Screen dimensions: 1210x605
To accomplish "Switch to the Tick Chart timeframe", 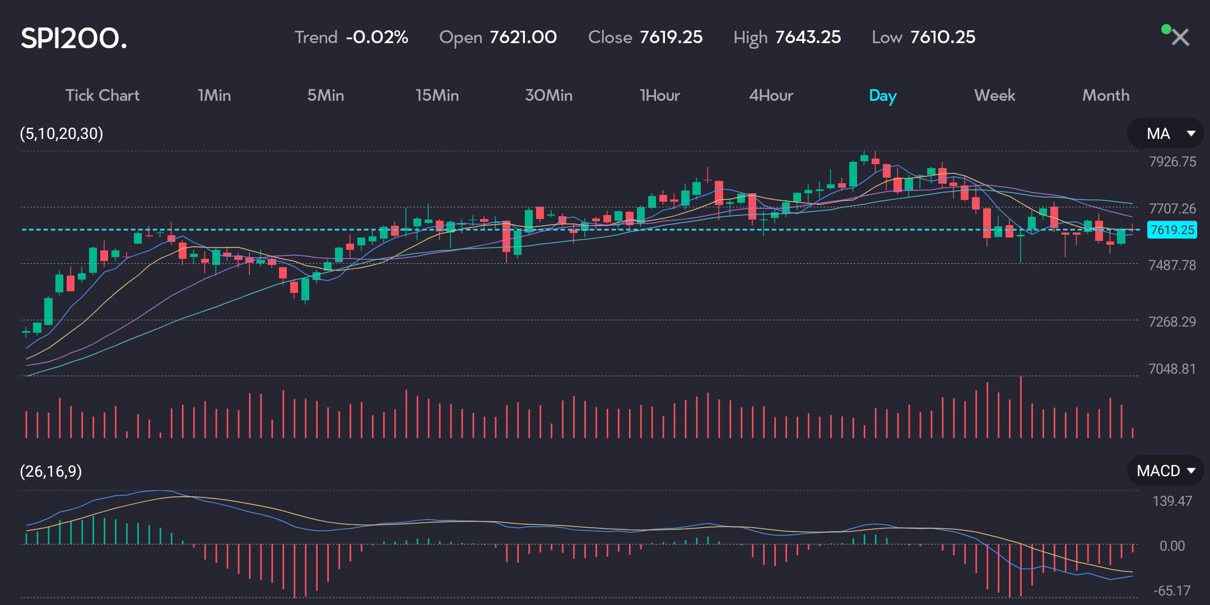I will pos(103,95).
